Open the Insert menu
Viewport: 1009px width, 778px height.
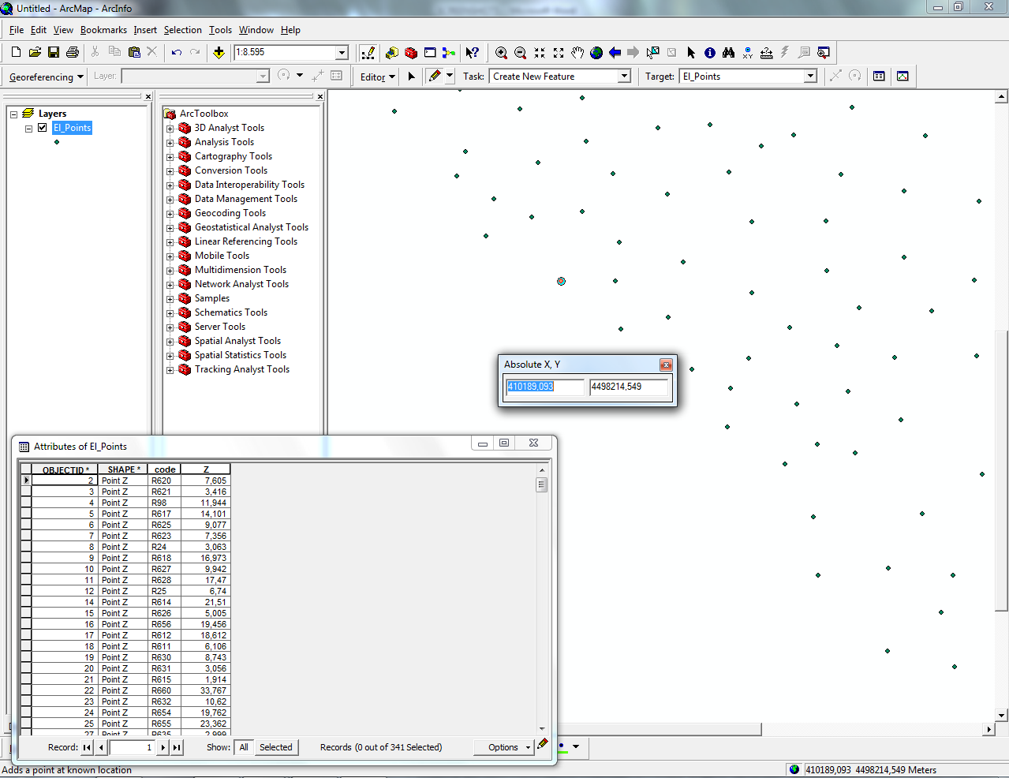click(145, 30)
